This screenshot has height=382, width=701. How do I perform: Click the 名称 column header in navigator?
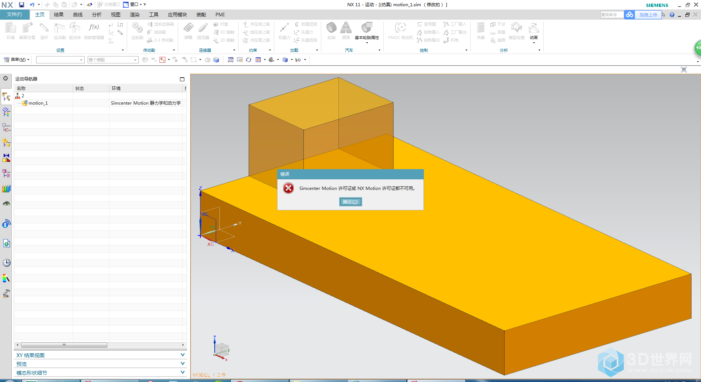click(x=43, y=88)
